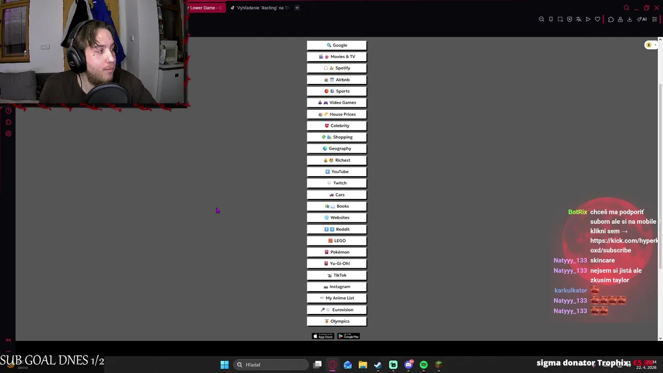The height and width of the screenshot is (373, 663).
Task: Click the Hľadať taskbar search box
Action: [271, 365]
